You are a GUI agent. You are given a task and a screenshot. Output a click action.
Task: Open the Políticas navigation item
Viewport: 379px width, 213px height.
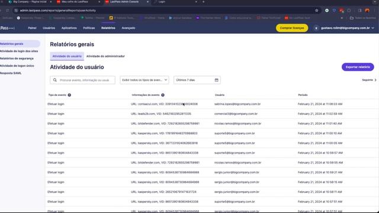pos(89,28)
